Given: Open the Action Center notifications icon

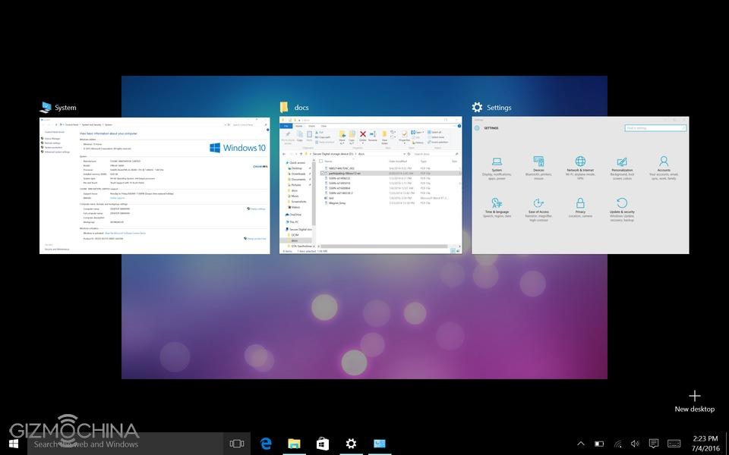Looking at the screenshot, I should (654, 443).
